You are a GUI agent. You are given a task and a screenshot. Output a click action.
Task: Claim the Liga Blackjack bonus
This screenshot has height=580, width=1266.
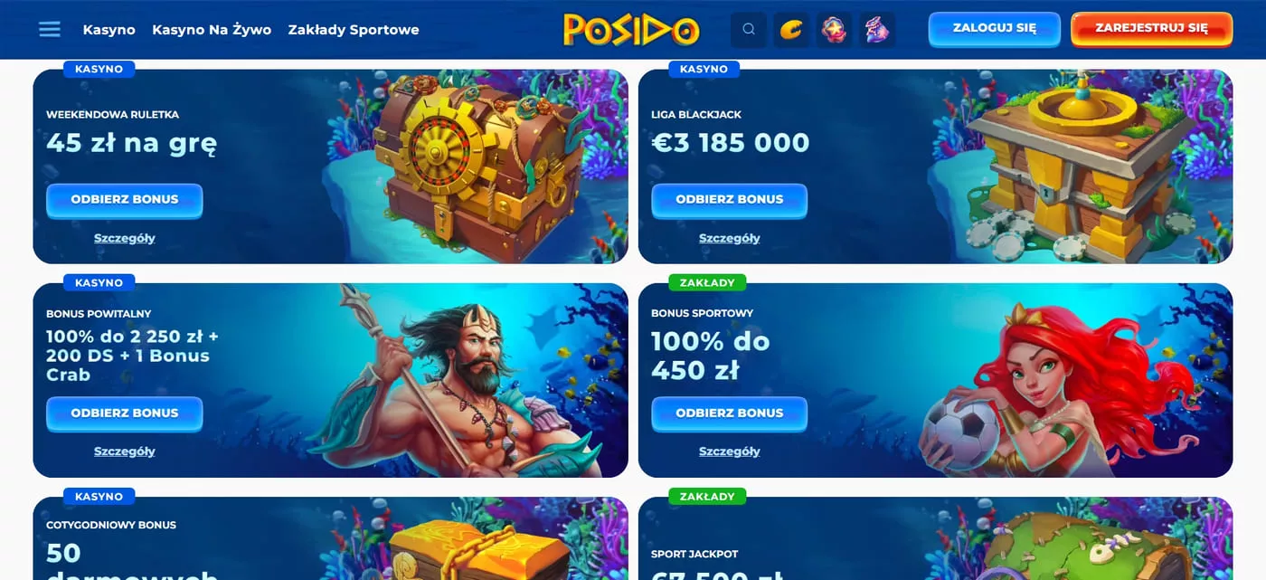pyautogui.click(x=730, y=200)
